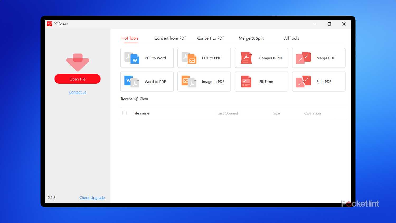Maximize the PDFgear window

click(x=329, y=24)
